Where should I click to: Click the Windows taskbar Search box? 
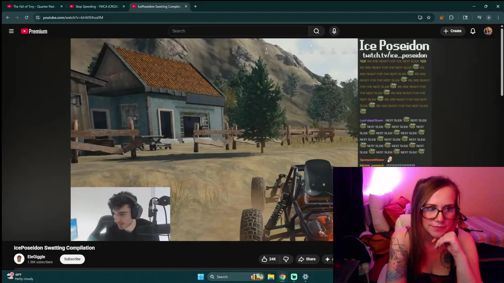(x=235, y=277)
